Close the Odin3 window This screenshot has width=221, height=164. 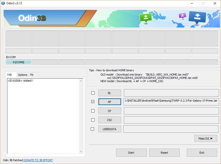point(215,3)
